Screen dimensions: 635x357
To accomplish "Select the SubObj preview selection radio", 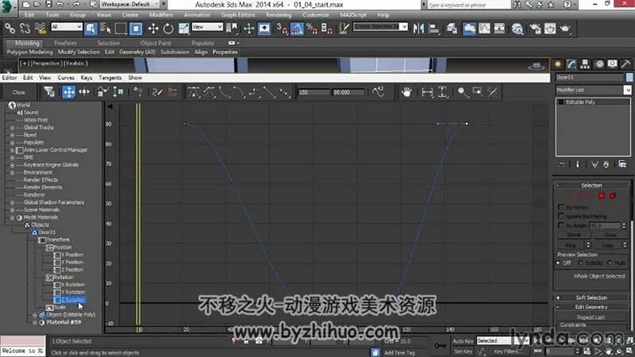I will coord(580,263).
